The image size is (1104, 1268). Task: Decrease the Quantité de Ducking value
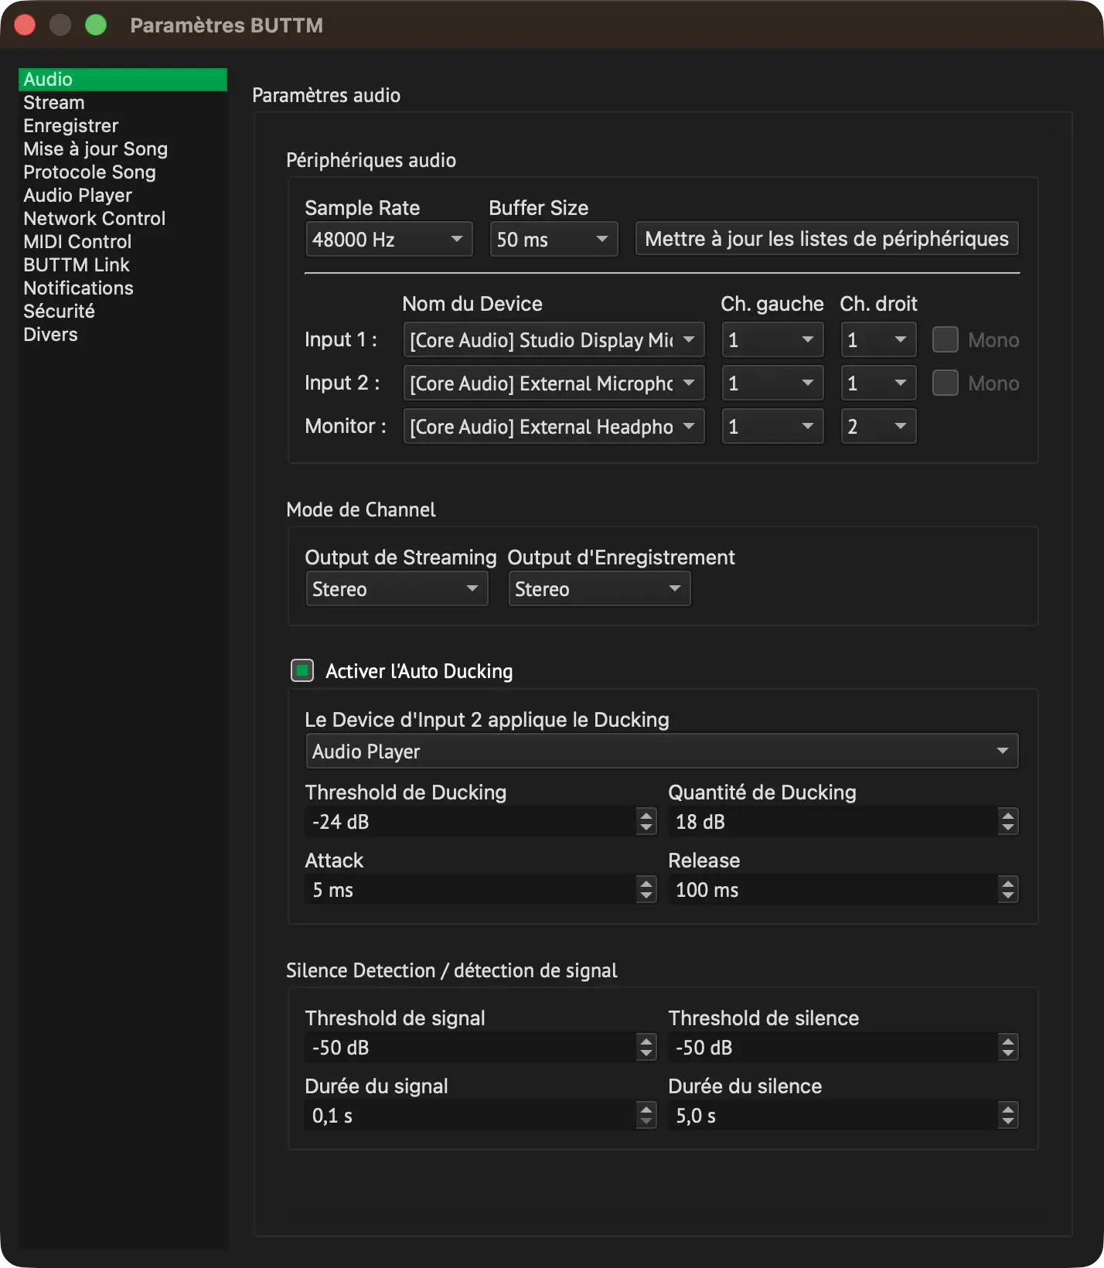tap(1007, 829)
